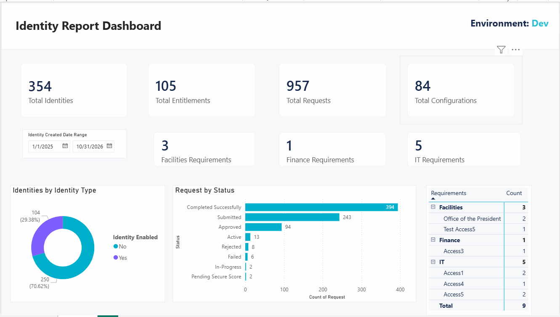Open the more options ellipsis menu

pyautogui.click(x=516, y=50)
